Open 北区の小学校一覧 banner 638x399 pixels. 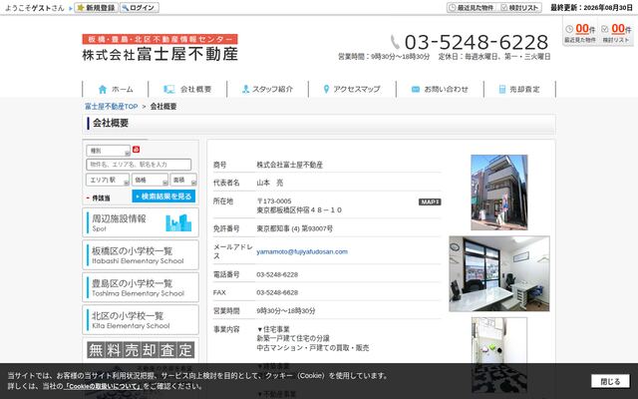pos(141,320)
